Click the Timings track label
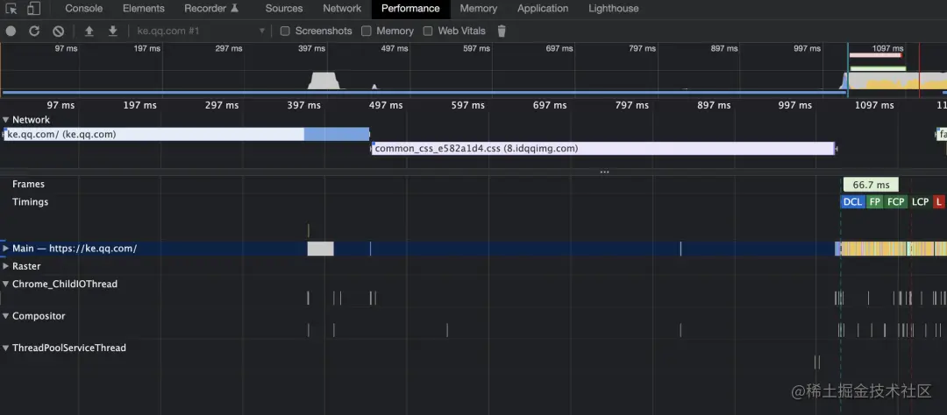947x415 pixels. pyautogui.click(x=30, y=202)
